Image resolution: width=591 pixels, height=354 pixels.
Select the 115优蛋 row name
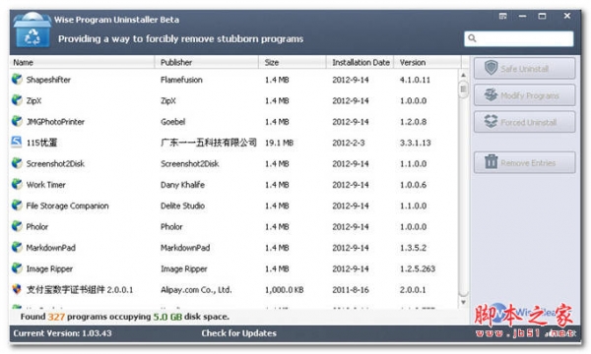(41, 143)
